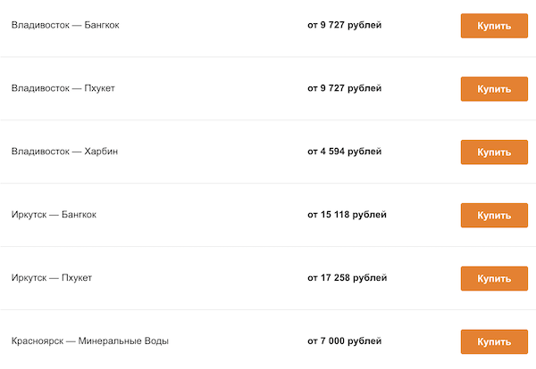This screenshot has height=369, width=536.
Task: Click the price от 17 258 рублей
Action: pyautogui.click(x=347, y=278)
